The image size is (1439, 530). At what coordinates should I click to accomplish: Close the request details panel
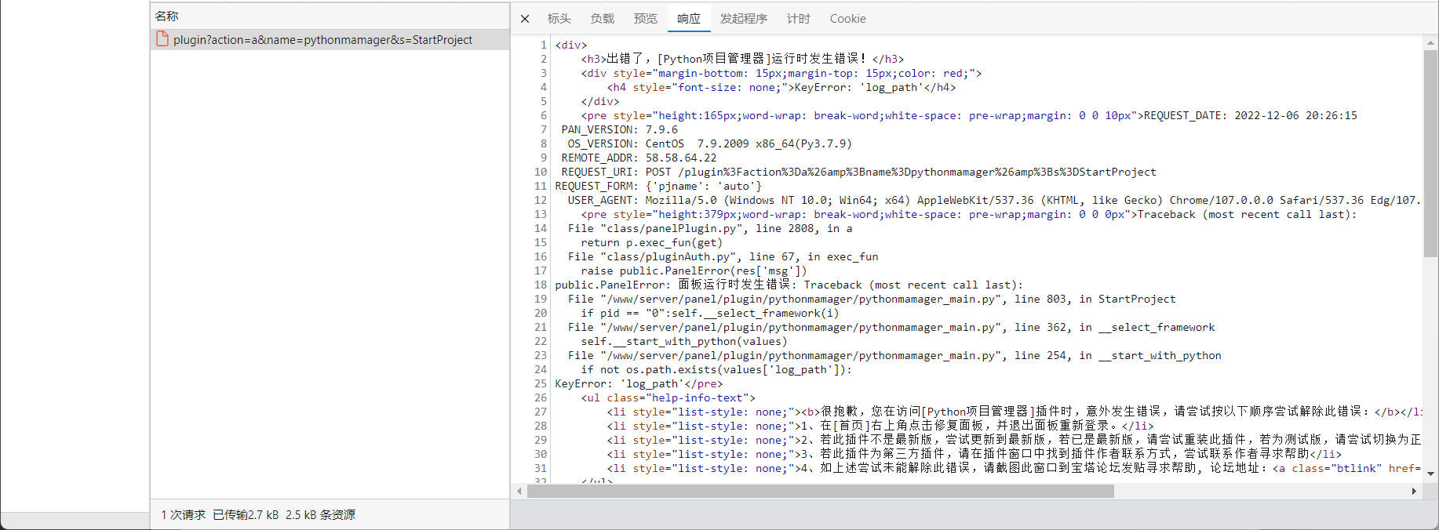point(525,19)
